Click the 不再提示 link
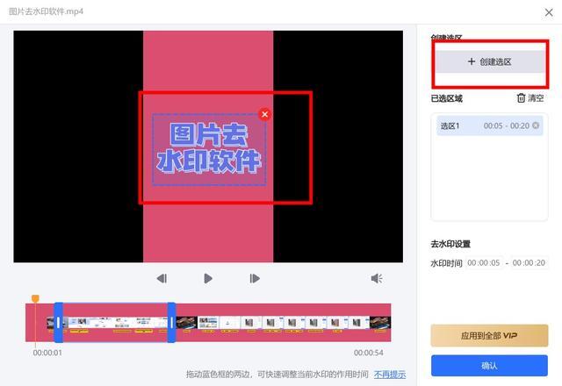The width and height of the screenshot is (562, 386). coord(390,375)
